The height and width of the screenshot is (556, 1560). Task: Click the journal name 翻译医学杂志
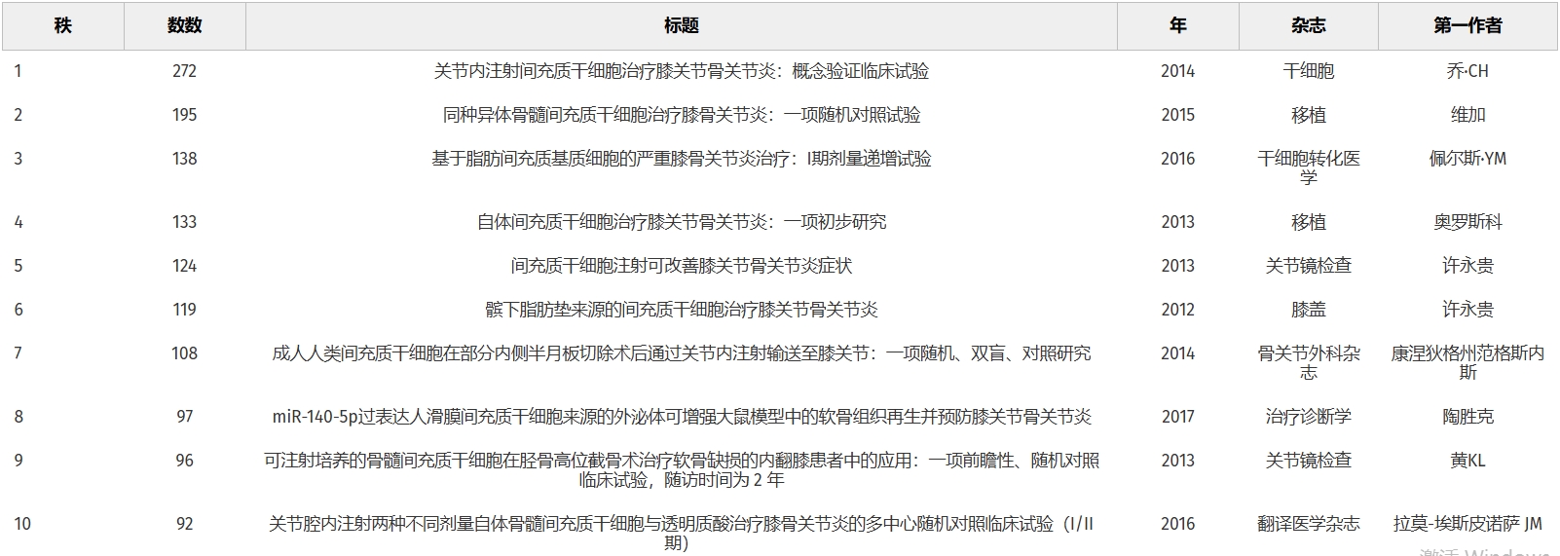[x=1308, y=524]
